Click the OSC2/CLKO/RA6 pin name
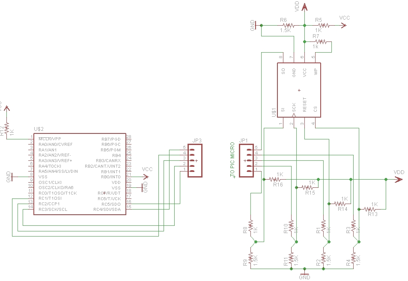The image size is (408, 281). pos(56,187)
